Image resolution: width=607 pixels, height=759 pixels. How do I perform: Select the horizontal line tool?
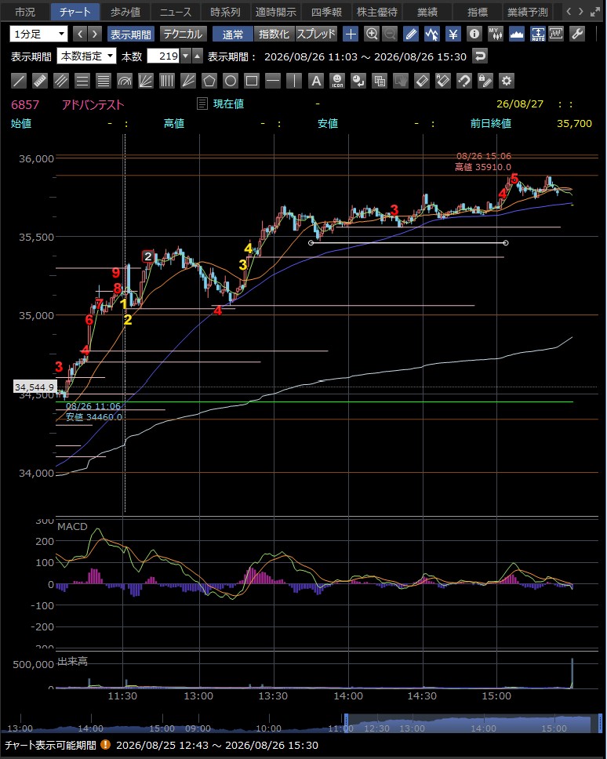tap(273, 81)
